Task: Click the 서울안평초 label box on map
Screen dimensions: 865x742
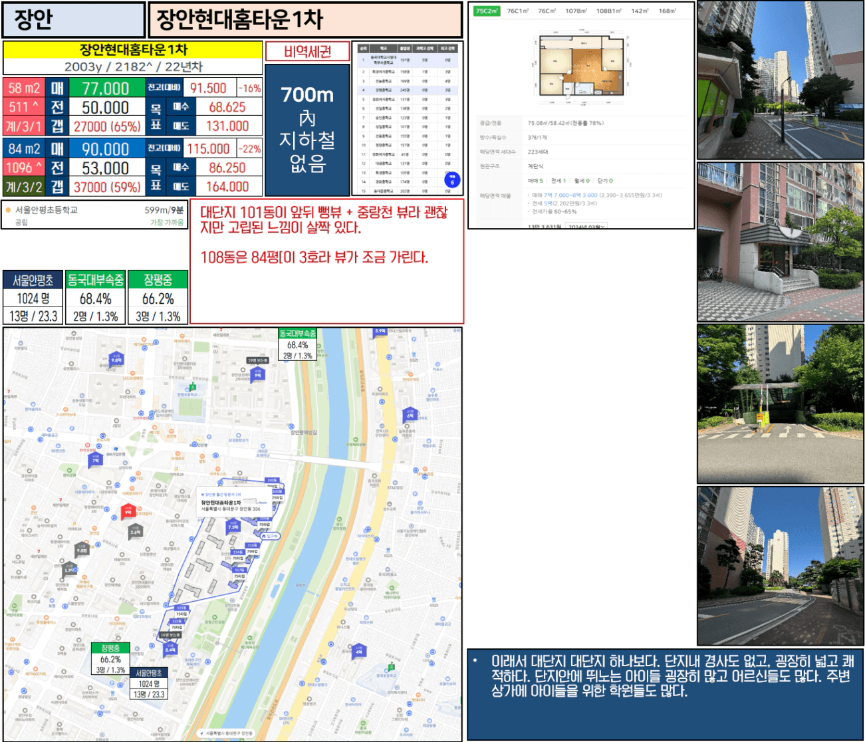Action: click(x=149, y=683)
